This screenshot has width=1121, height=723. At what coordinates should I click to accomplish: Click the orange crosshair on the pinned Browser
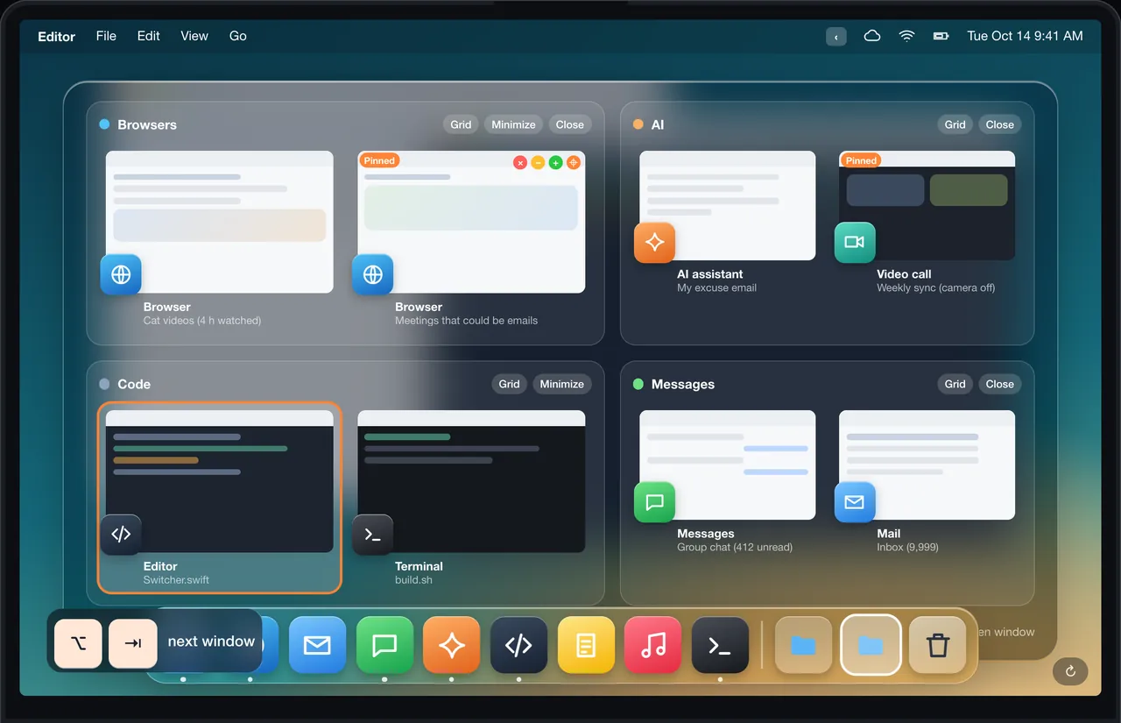click(x=574, y=163)
